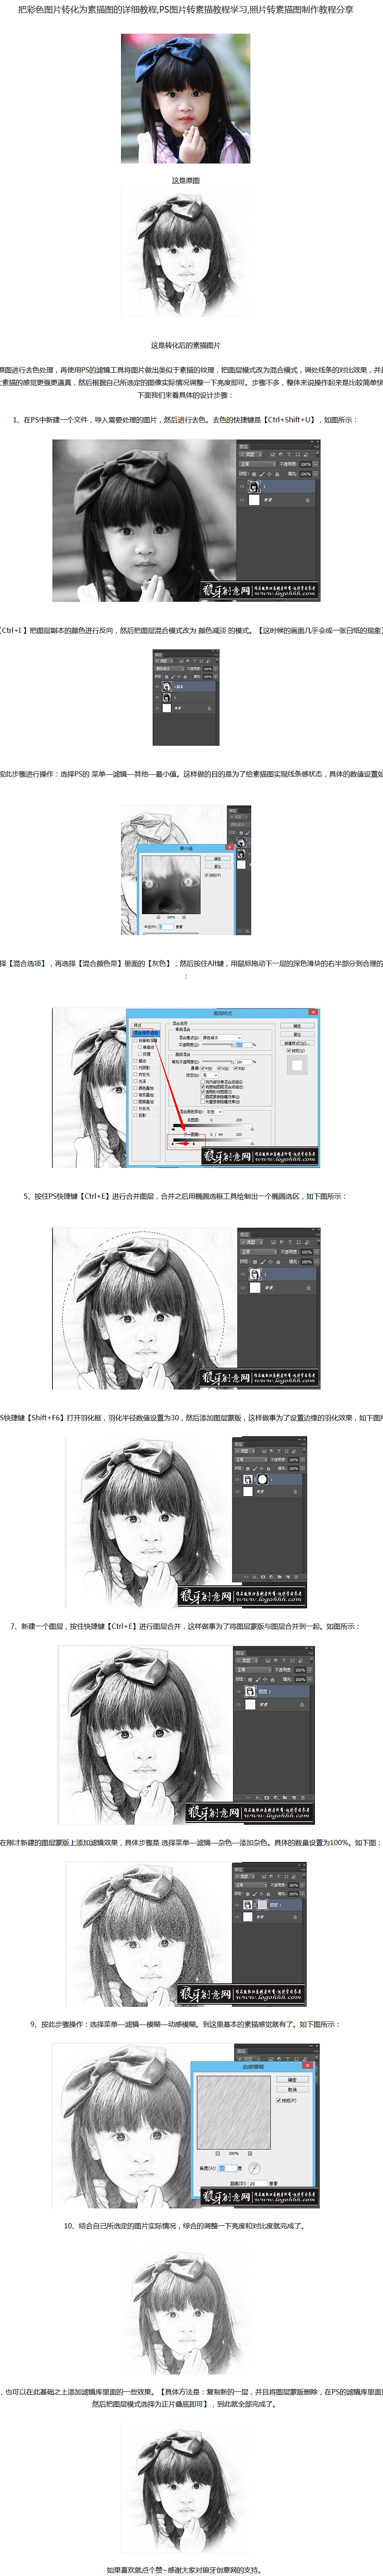Open the converted sketch image below the original photo

pos(185,254)
